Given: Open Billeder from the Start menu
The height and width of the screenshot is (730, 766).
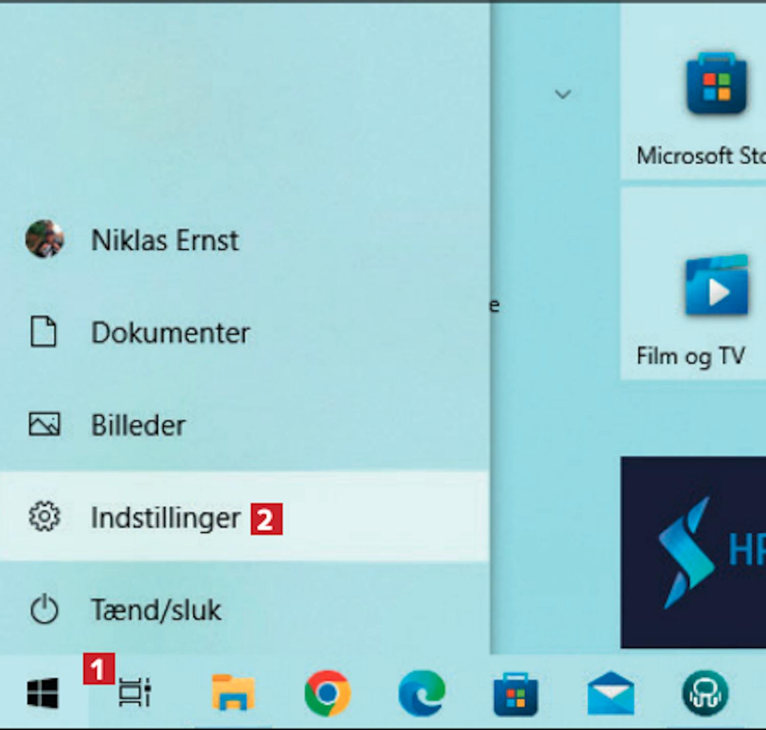Looking at the screenshot, I should click(x=138, y=426).
